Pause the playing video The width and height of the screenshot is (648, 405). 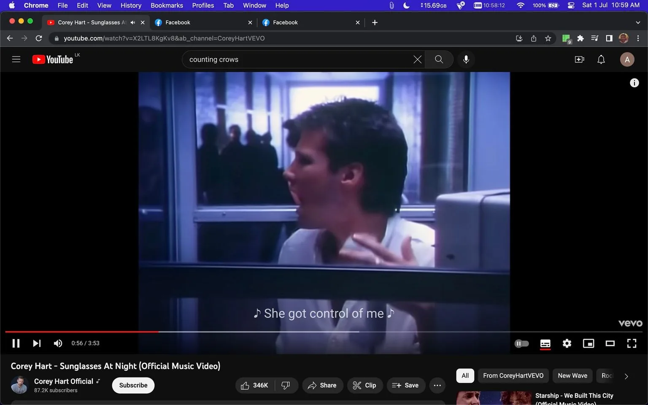tap(16, 343)
